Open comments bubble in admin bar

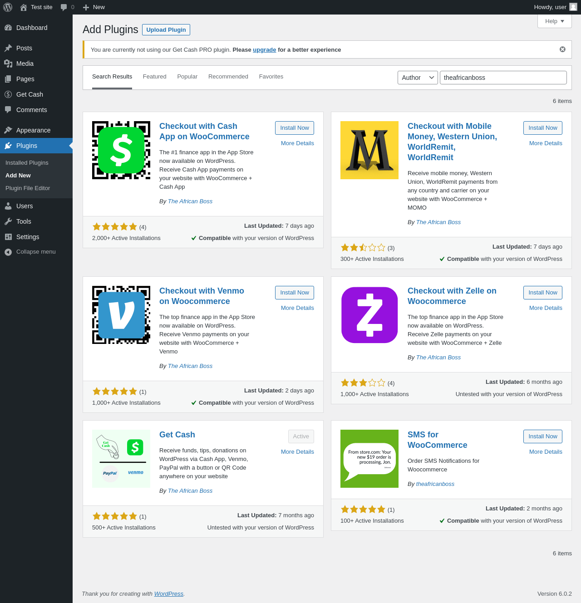[x=67, y=7]
